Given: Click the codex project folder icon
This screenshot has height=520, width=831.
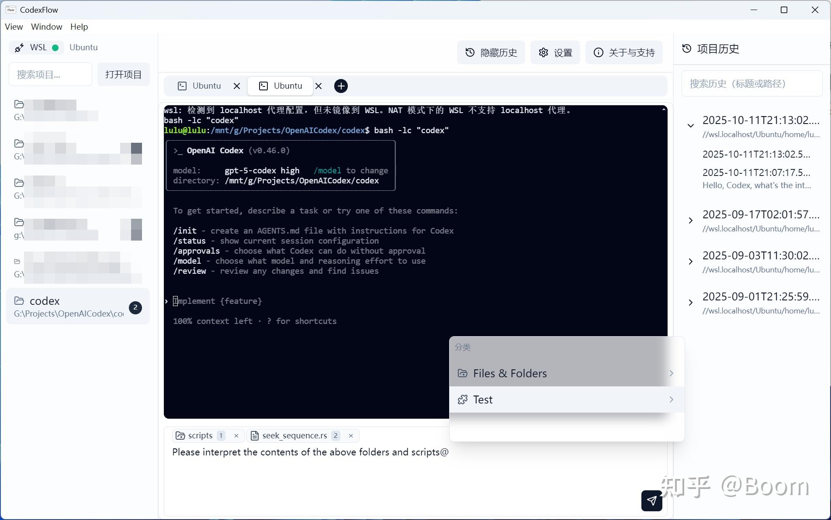Looking at the screenshot, I should [19, 301].
